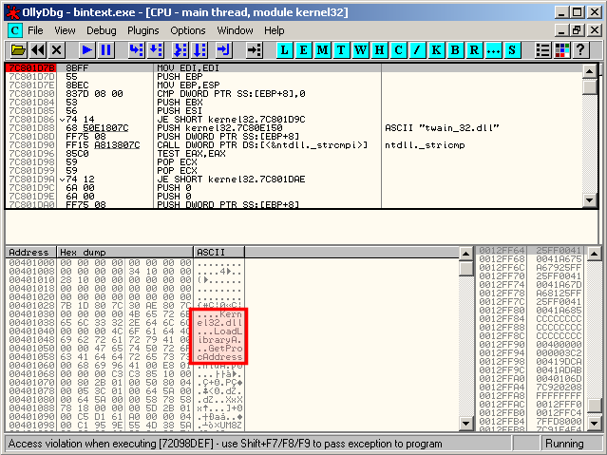
Task: Open the Plugins menu
Action: pyautogui.click(x=142, y=30)
